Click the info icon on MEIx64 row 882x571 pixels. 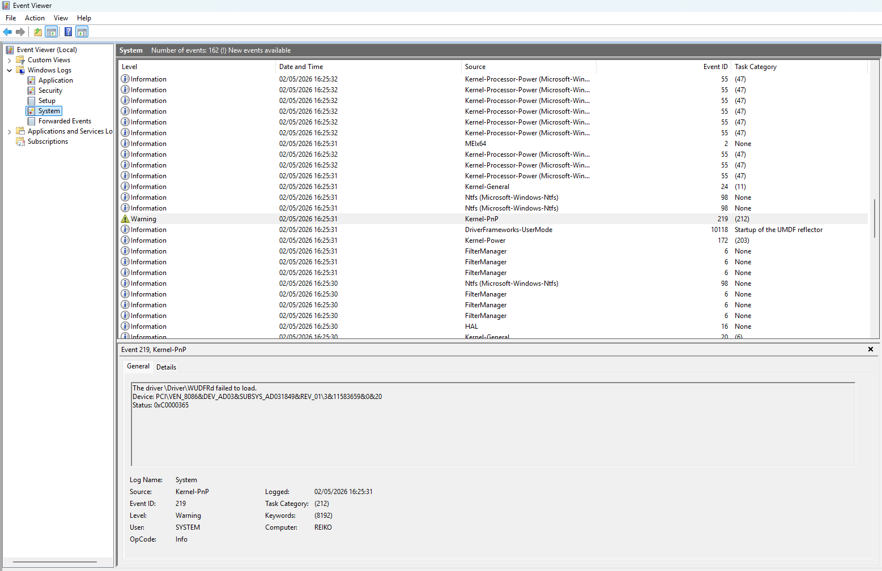(125, 144)
